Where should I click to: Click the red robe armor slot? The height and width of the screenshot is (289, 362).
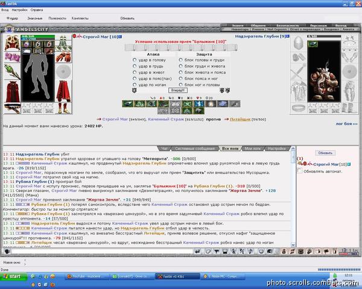12,92
